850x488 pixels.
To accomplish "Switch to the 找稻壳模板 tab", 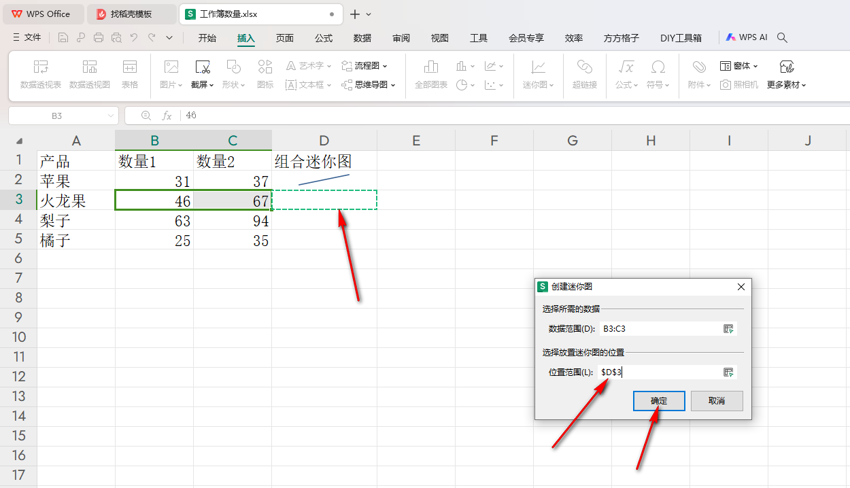I will (x=131, y=14).
